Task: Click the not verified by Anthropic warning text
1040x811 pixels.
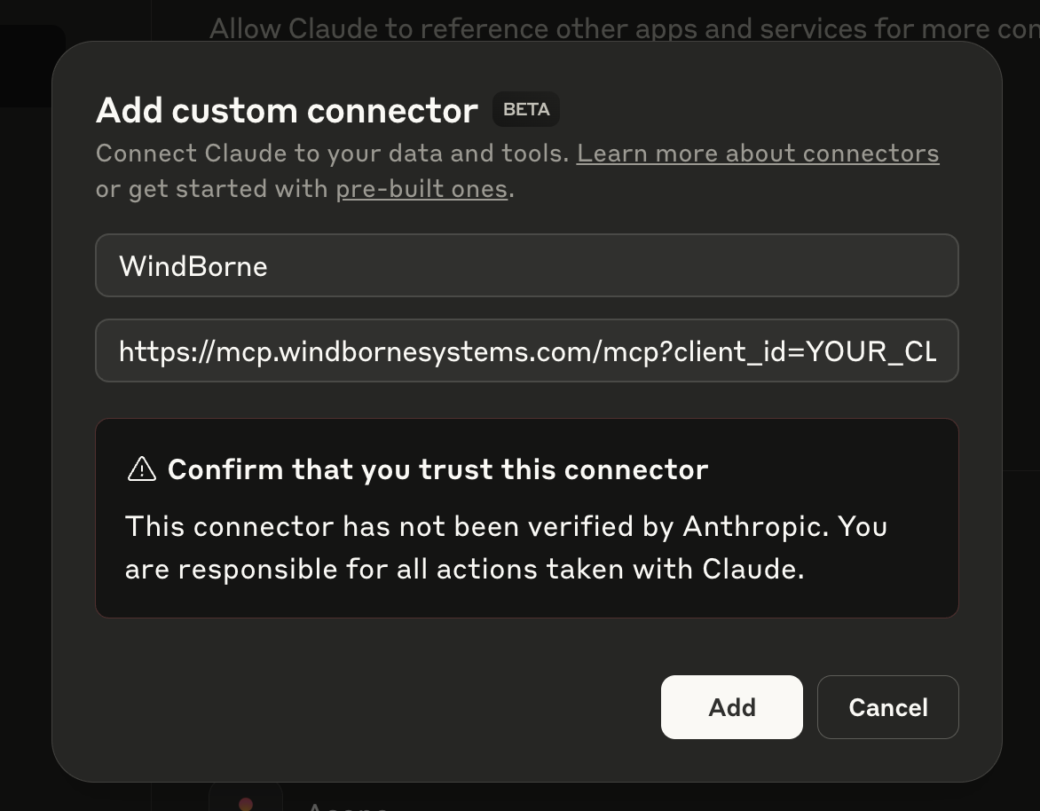Action: pyautogui.click(x=506, y=547)
